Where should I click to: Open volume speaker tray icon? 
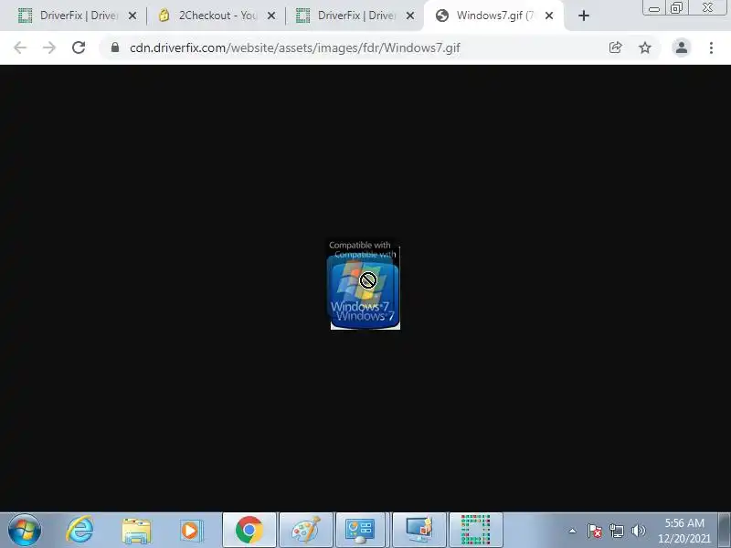[638, 531]
